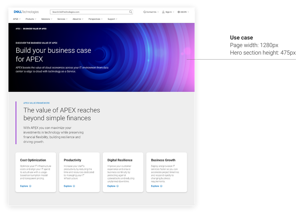Click the globe icon beside US/EN
Image resolution: width=296 pixels, height=215 pixels.
pyautogui.click(x=178, y=12)
